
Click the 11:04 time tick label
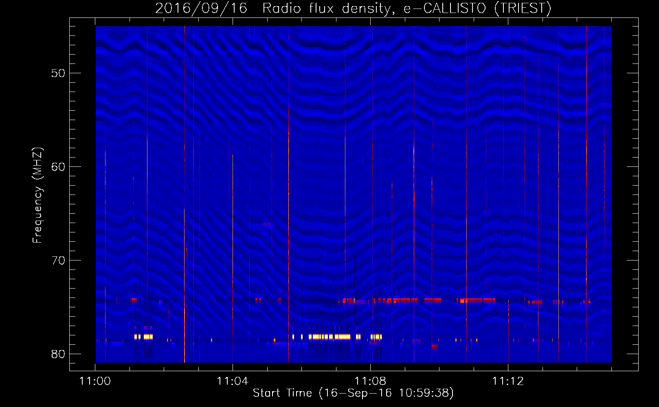[x=233, y=381]
